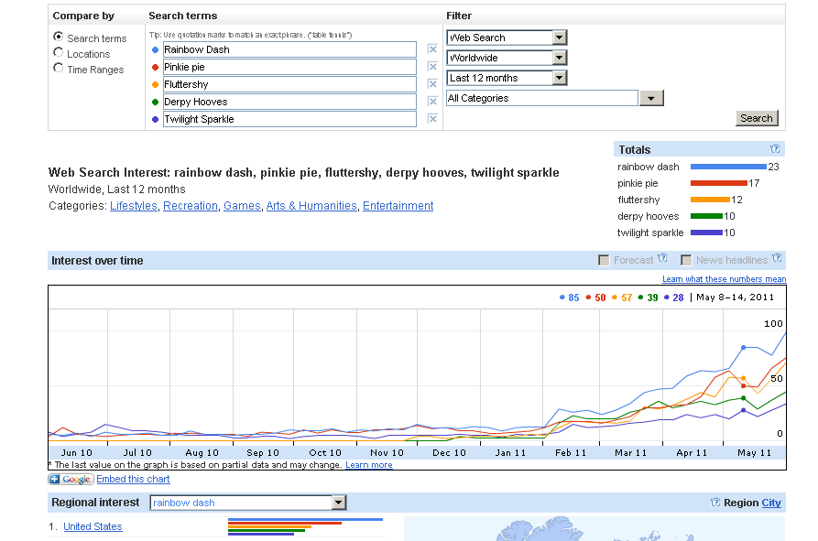This screenshot has height=541, width=818.
Task: Click the Learn more link
Action: 369,465
